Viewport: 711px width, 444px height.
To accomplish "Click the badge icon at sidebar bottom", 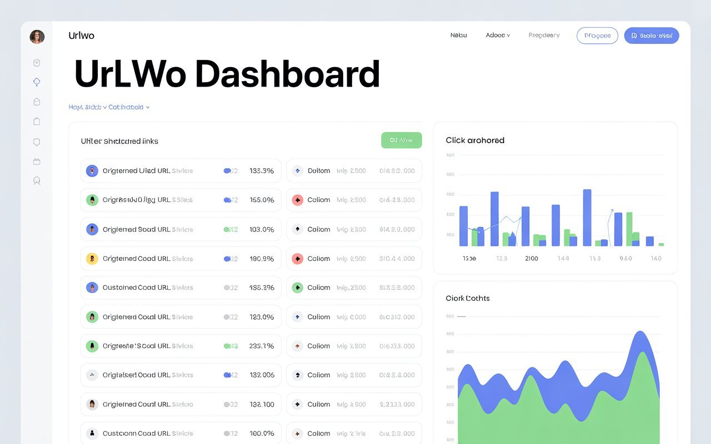I will point(37,181).
